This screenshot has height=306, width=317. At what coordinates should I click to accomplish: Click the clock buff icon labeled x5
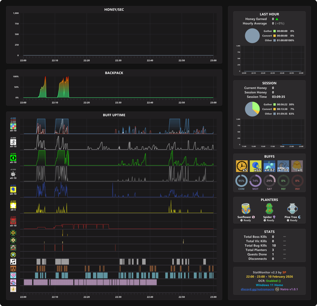[x=241, y=166]
